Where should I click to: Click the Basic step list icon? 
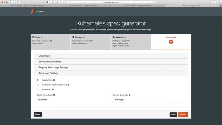coord(33,37)
